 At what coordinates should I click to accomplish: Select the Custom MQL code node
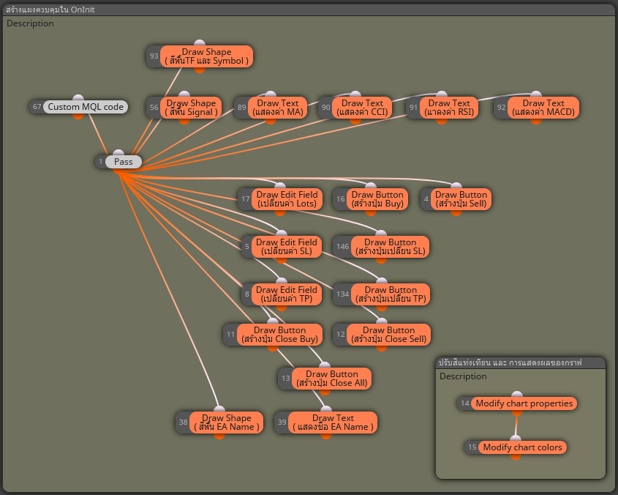pos(86,107)
